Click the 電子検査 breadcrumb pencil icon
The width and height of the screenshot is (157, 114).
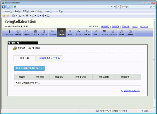[x=30, y=48]
